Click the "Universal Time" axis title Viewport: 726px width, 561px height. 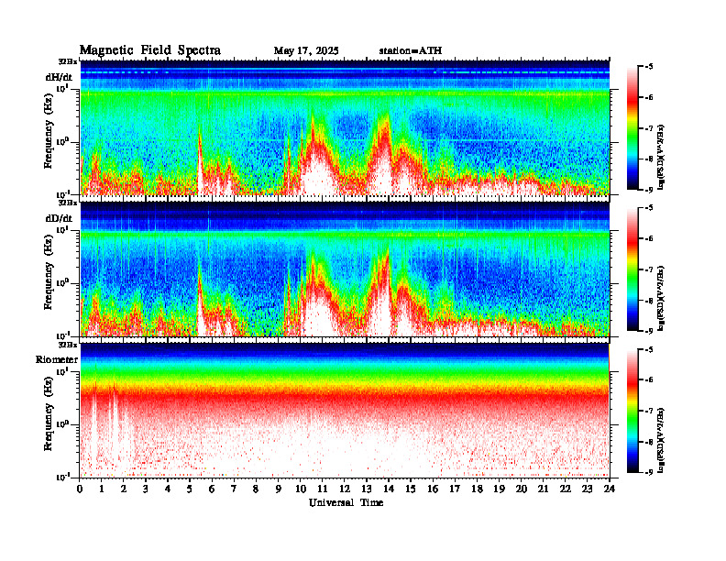click(346, 502)
